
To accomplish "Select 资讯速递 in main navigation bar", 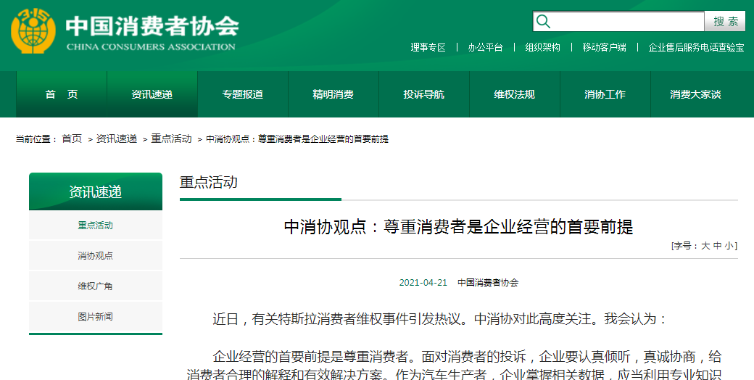I will pos(152,94).
